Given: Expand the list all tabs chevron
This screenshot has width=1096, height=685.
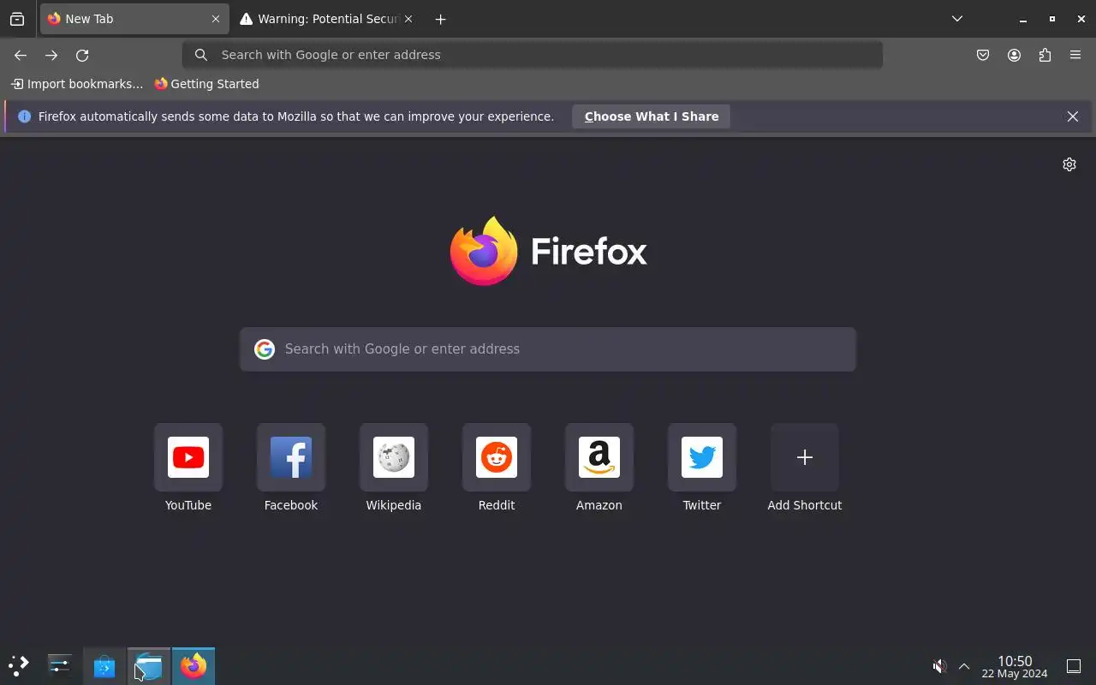Looking at the screenshot, I should (957, 19).
